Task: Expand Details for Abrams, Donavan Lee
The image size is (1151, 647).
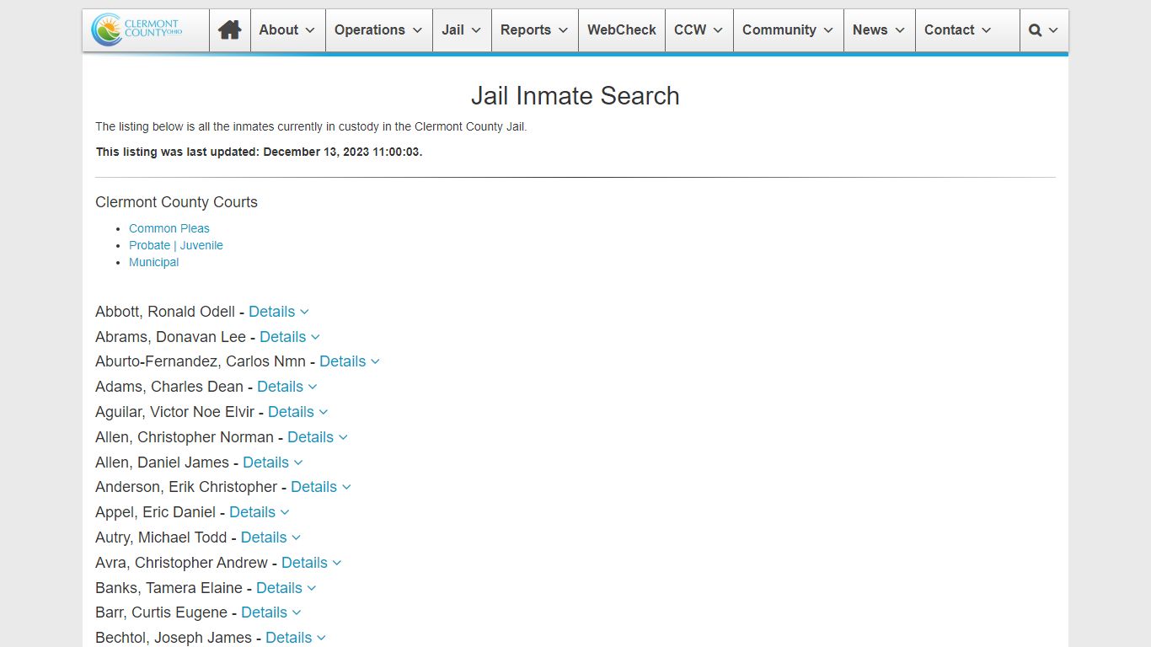Action: pos(290,337)
